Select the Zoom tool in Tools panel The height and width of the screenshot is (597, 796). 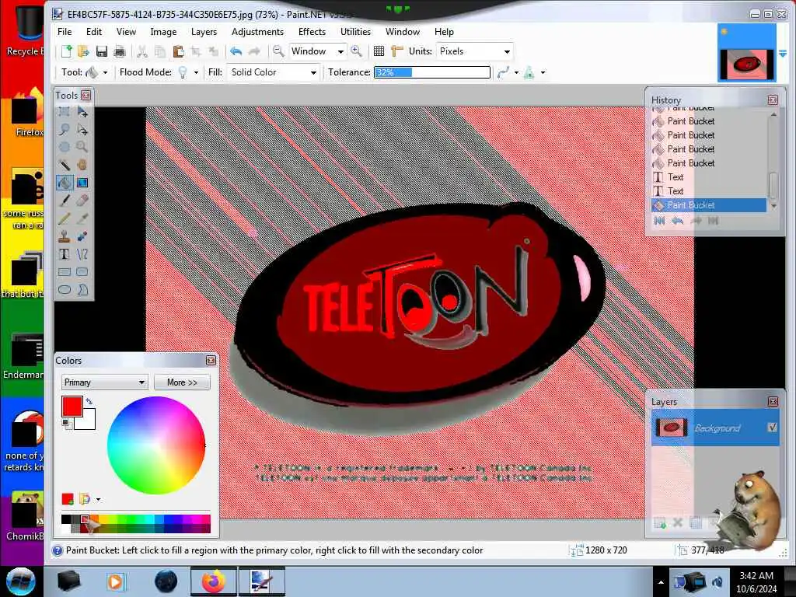tap(82, 147)
